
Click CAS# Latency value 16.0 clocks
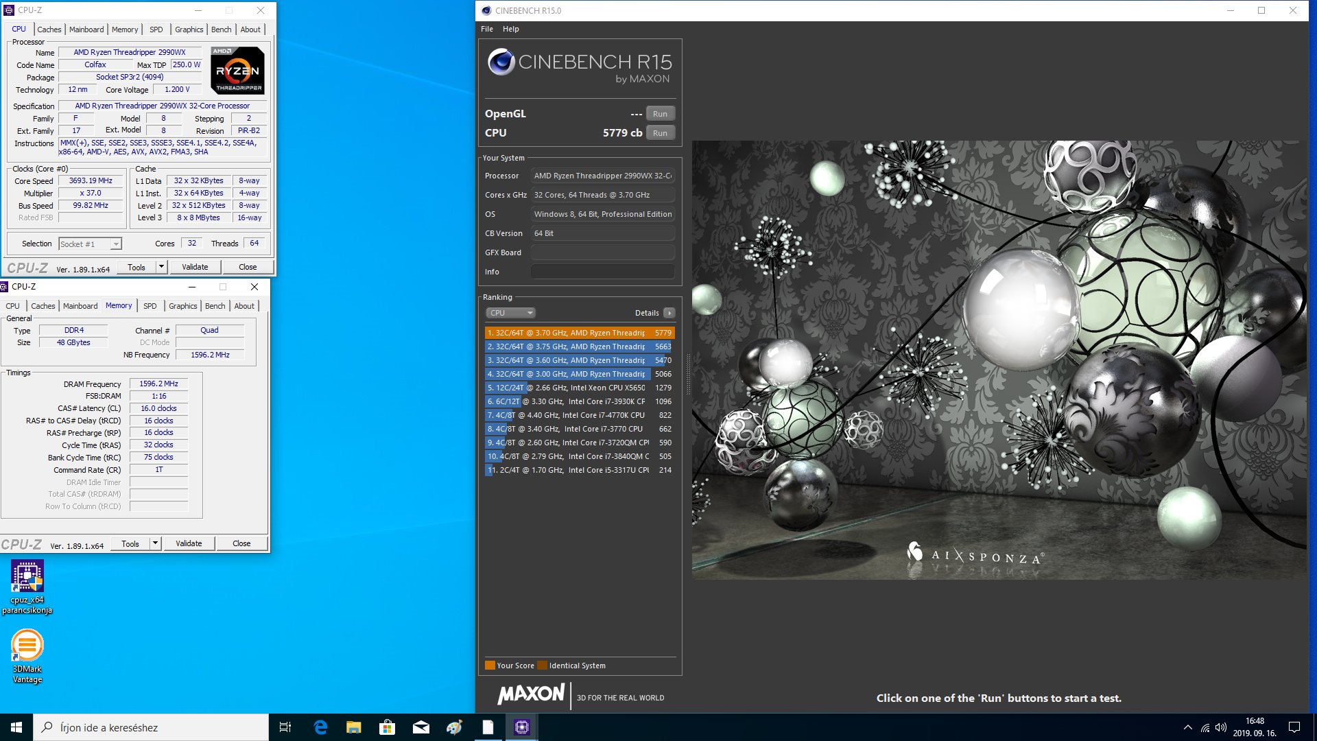(158, 408)
